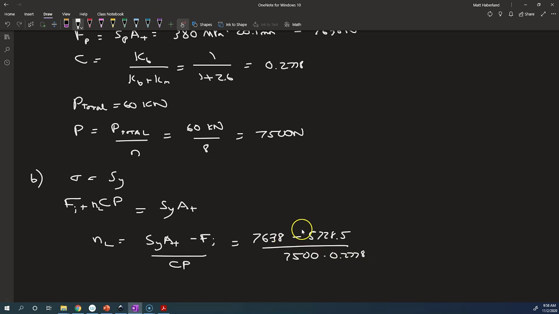
Task: Open the sidebar Search icon
Action: [x=7, y=50]
